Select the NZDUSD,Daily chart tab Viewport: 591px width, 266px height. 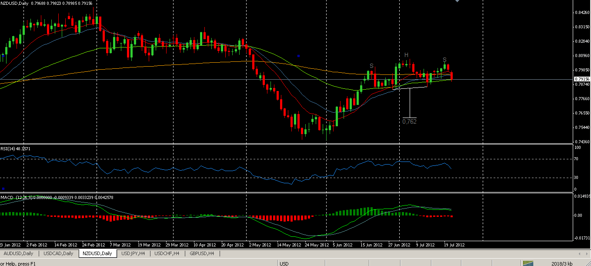(97, 253)
